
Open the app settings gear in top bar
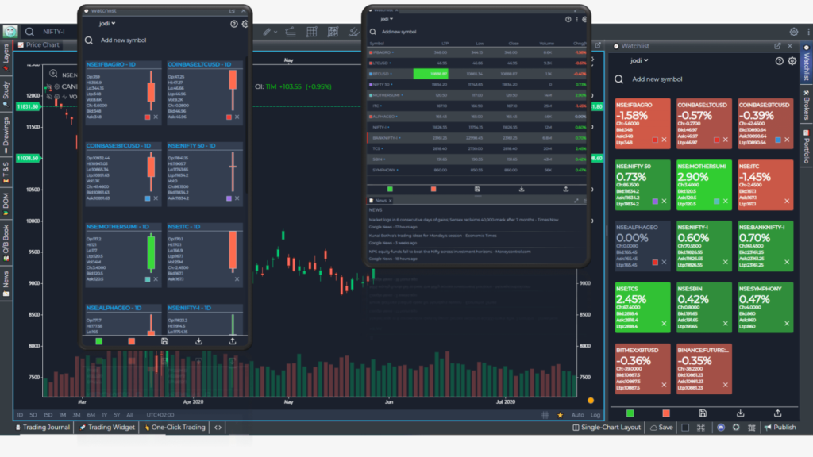[793, 32]
